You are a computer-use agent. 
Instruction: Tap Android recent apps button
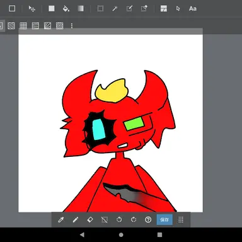point(159,234)
